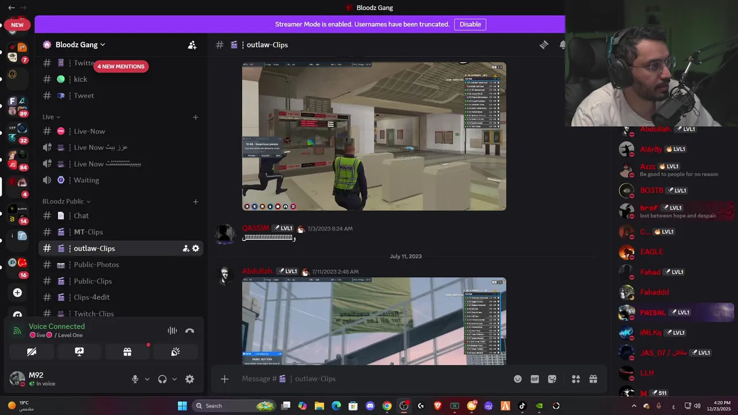The image size is (738, 415).
Task: Open the kick channel
Action: coord(121,79)
